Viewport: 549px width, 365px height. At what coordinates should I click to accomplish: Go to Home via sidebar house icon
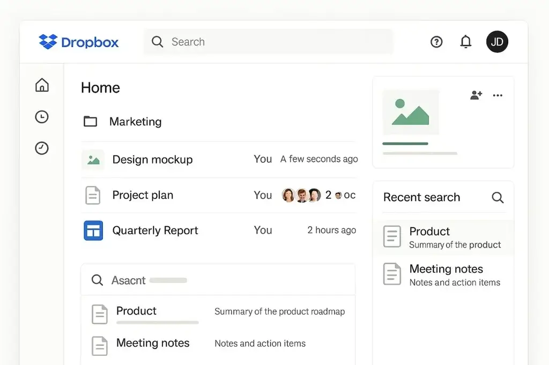point(42,85)
